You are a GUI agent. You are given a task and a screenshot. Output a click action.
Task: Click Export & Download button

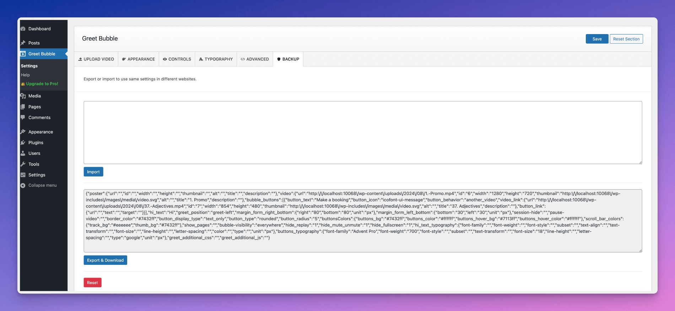105,260
